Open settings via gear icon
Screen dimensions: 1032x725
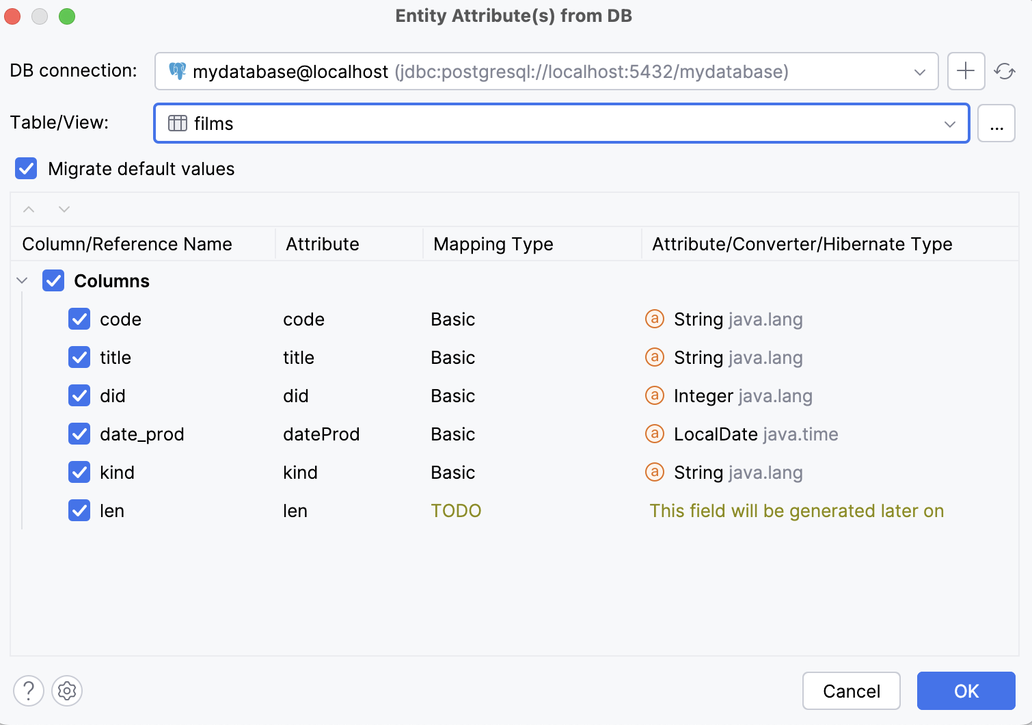[66, 691]
